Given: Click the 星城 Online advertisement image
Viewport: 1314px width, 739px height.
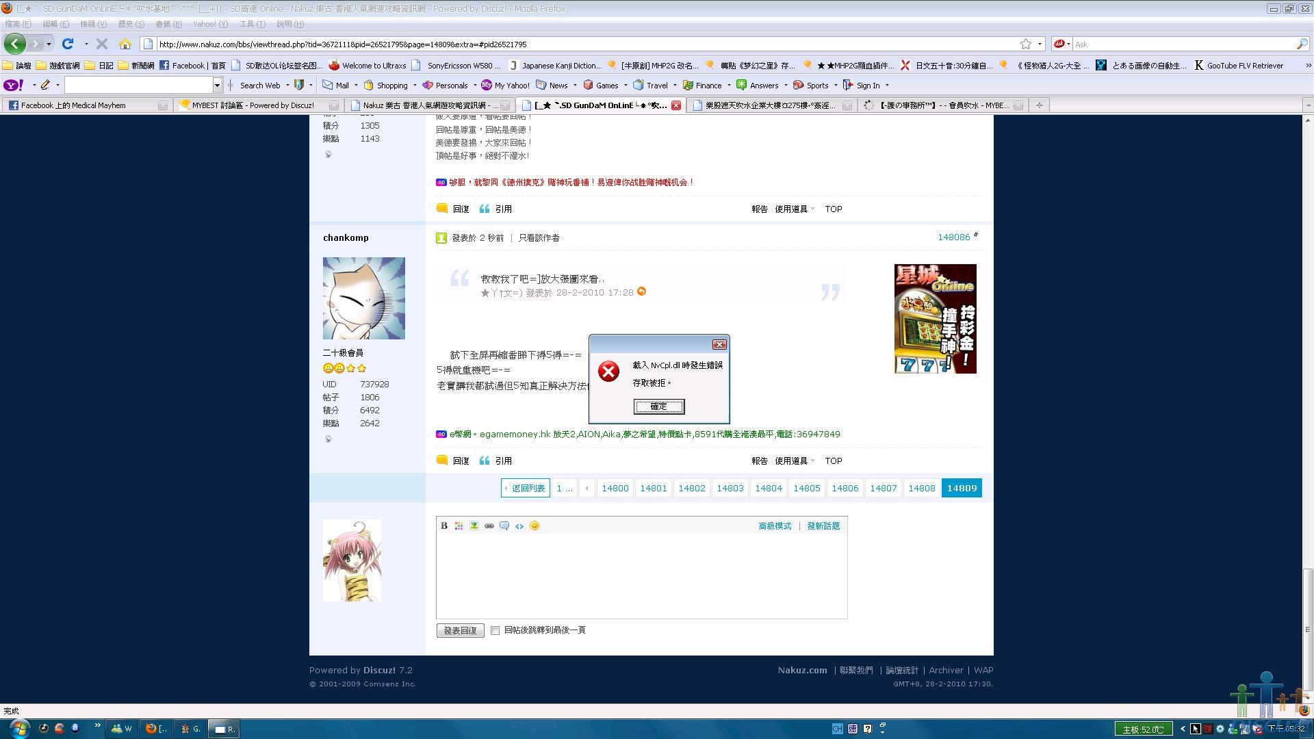Looking at the screenshot, I should coord(935,319).
